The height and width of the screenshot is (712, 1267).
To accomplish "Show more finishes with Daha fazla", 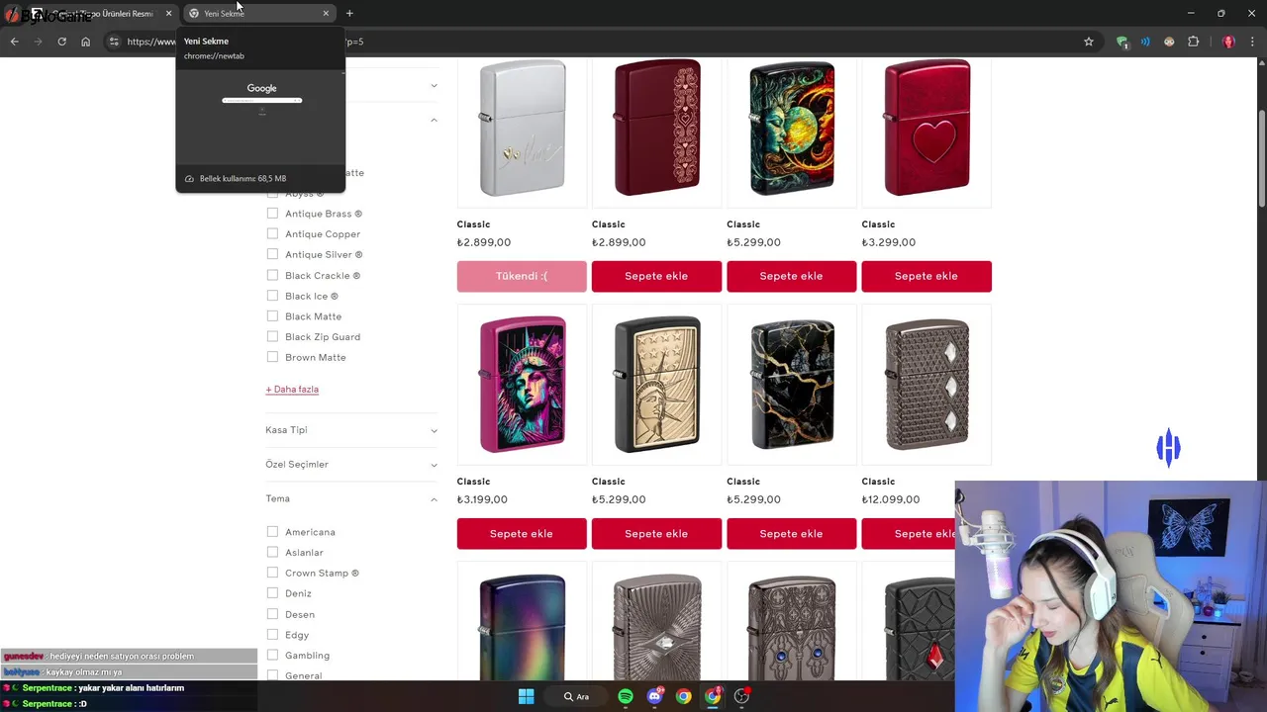I will pyautogui.click(x=292, y=389).
